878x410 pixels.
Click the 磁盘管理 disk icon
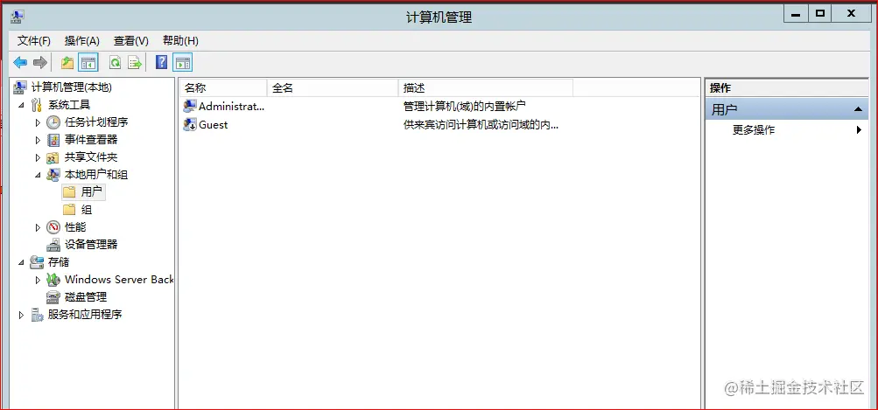(x=53, y=297)
